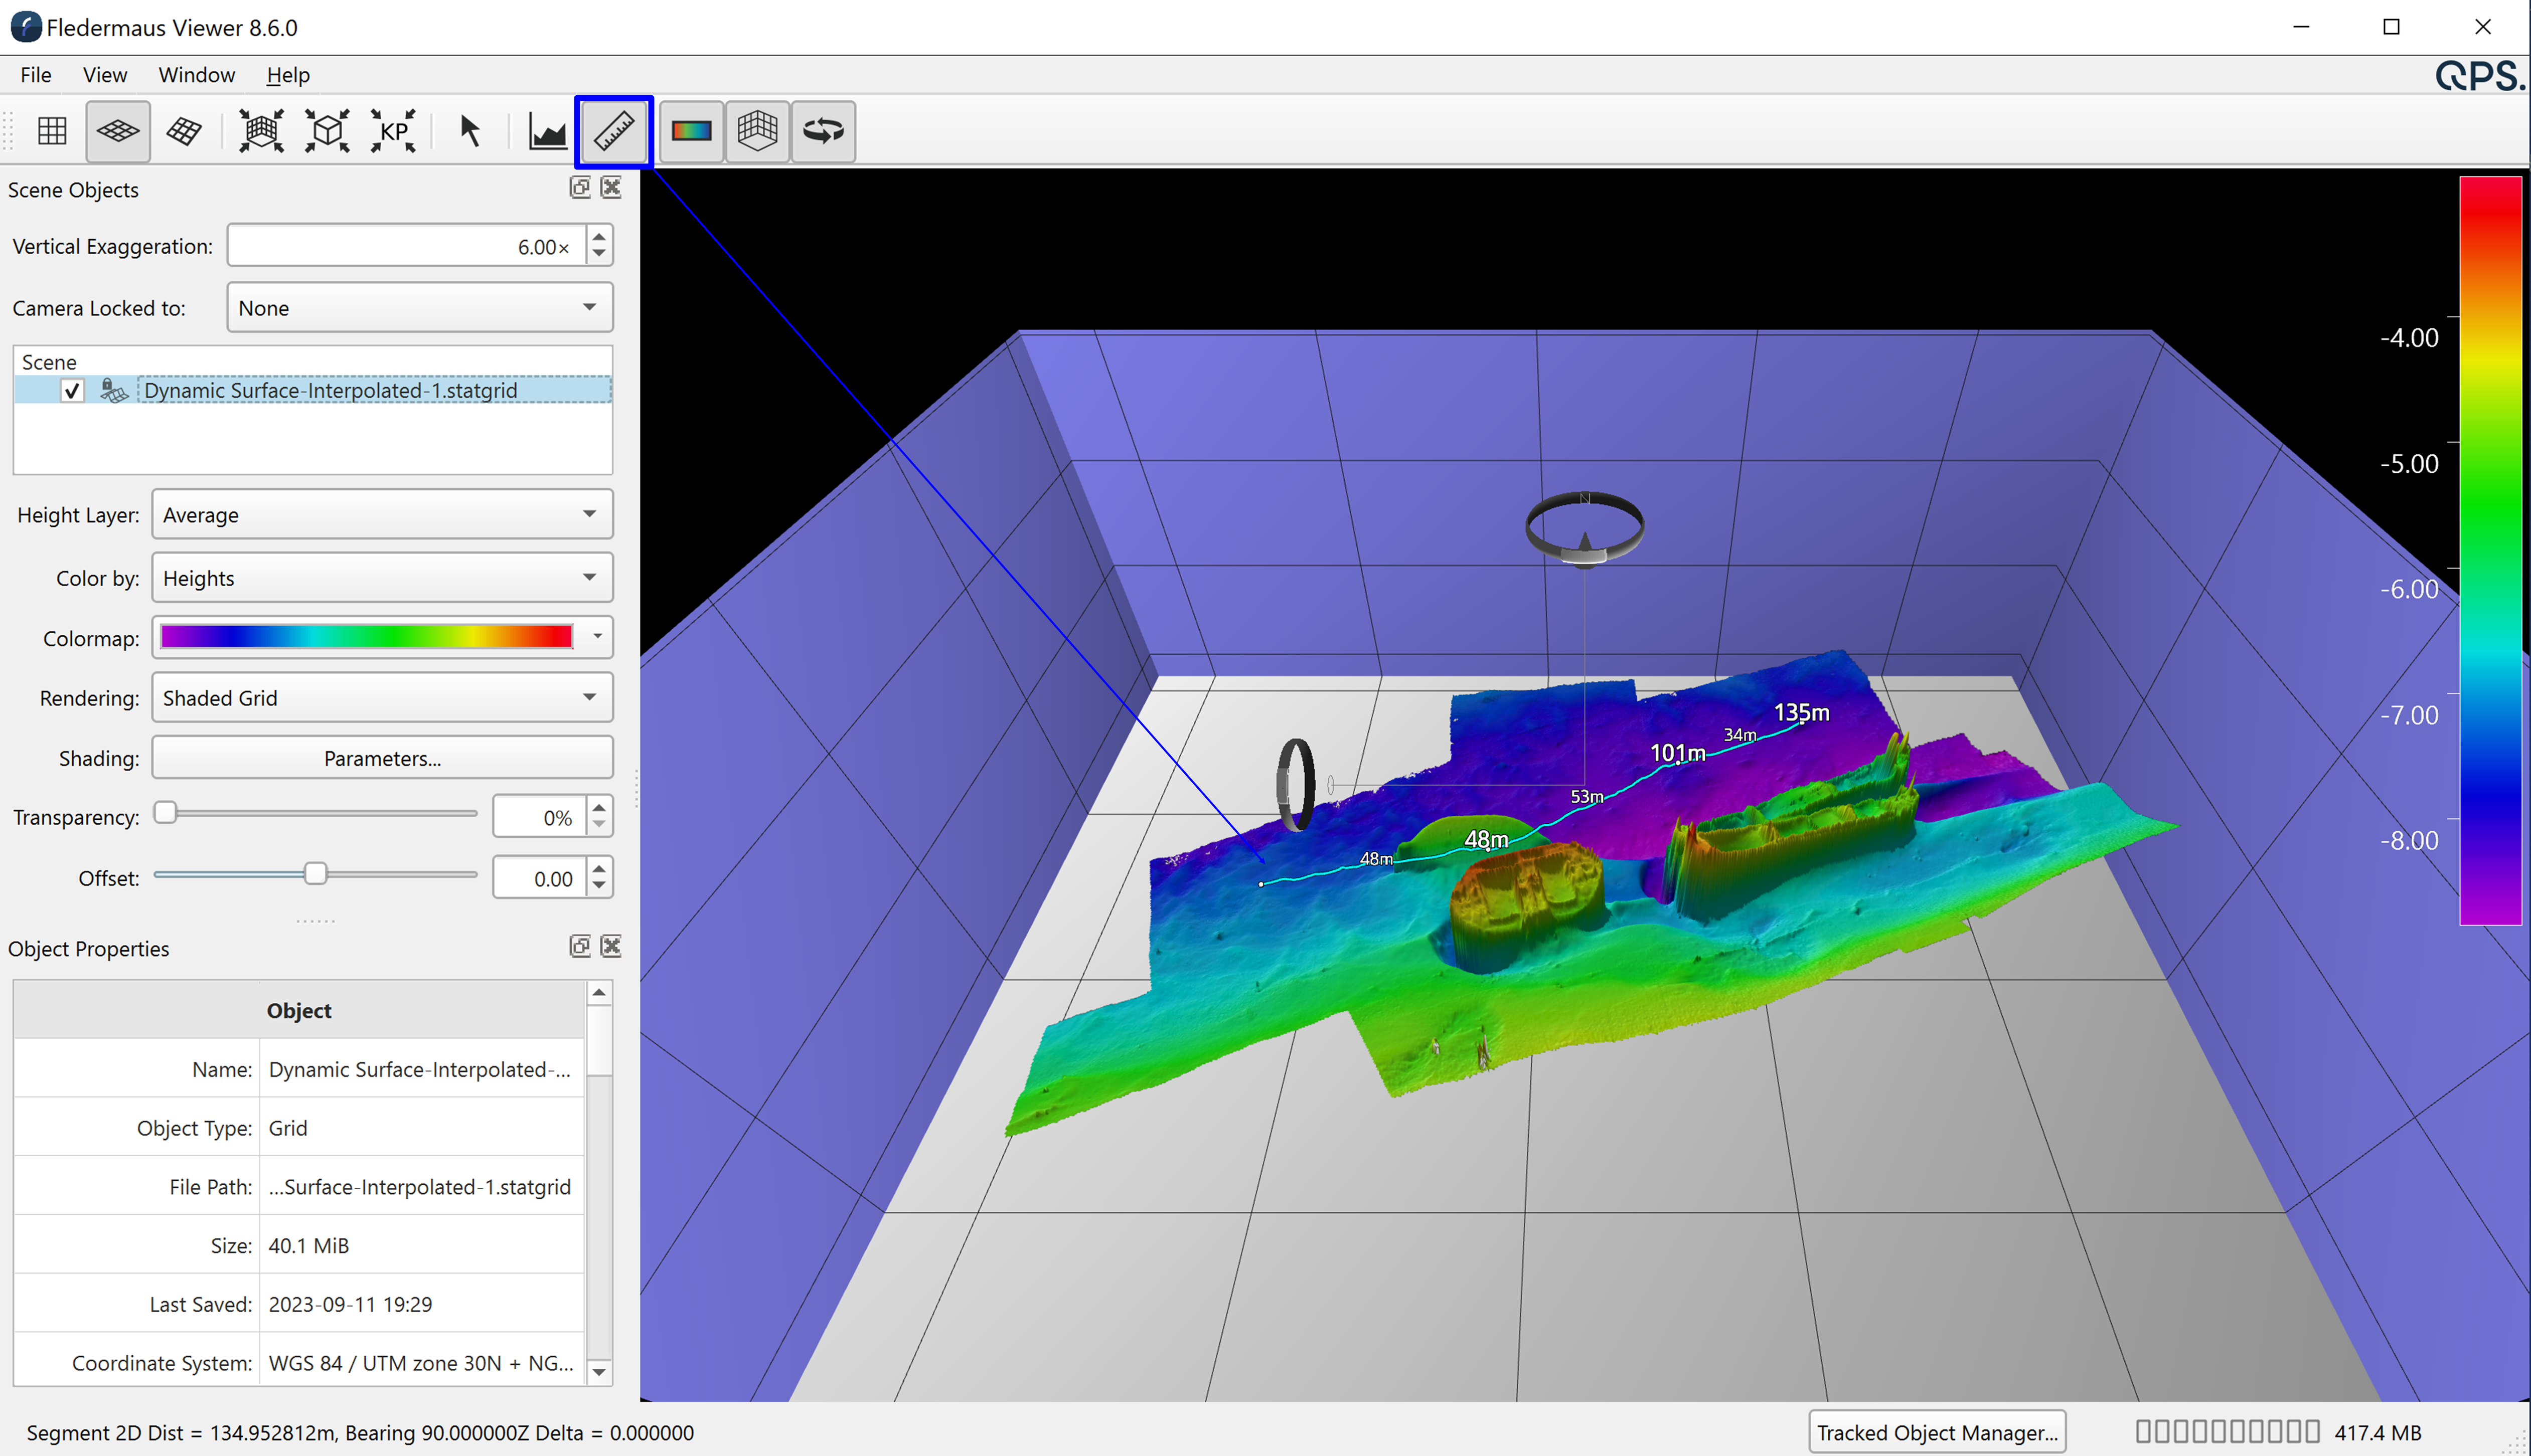Close the Object Properties panel

tap(611, 946)
